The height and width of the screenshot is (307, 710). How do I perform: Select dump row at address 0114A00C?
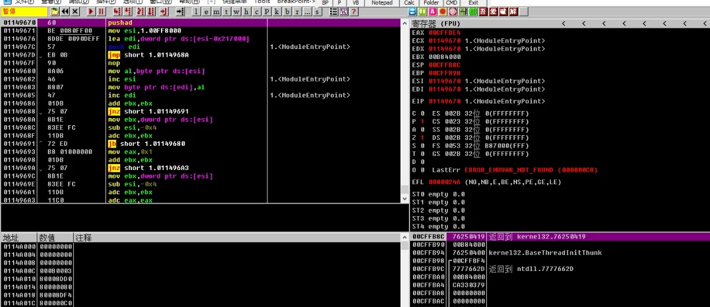201,271
